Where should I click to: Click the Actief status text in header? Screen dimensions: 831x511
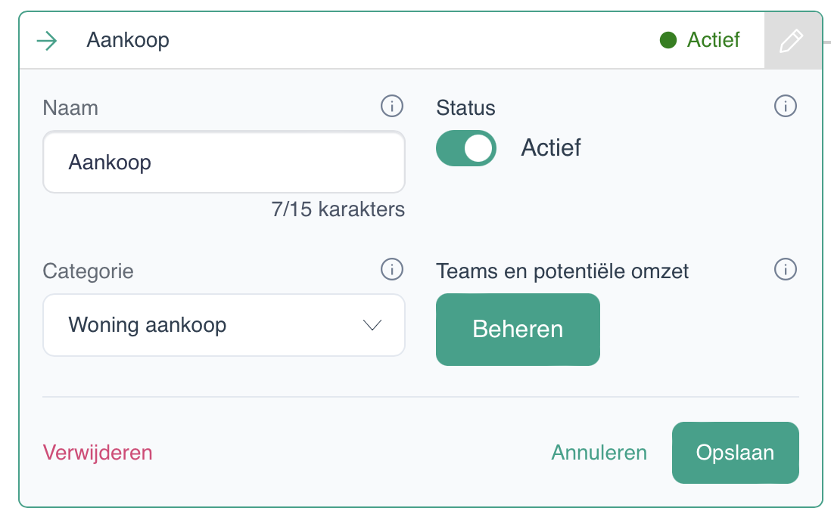714,40
